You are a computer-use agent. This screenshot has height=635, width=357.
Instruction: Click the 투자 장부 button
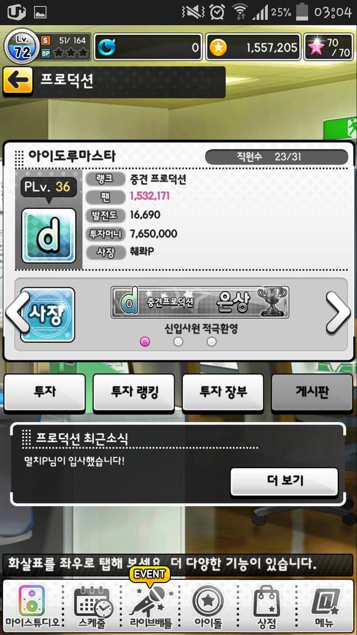[x=223, y=392]
